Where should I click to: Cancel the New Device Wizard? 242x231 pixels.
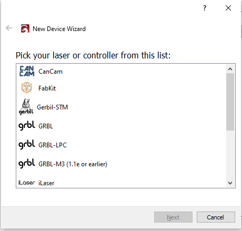pyautogui.click(x=216, y=217)
